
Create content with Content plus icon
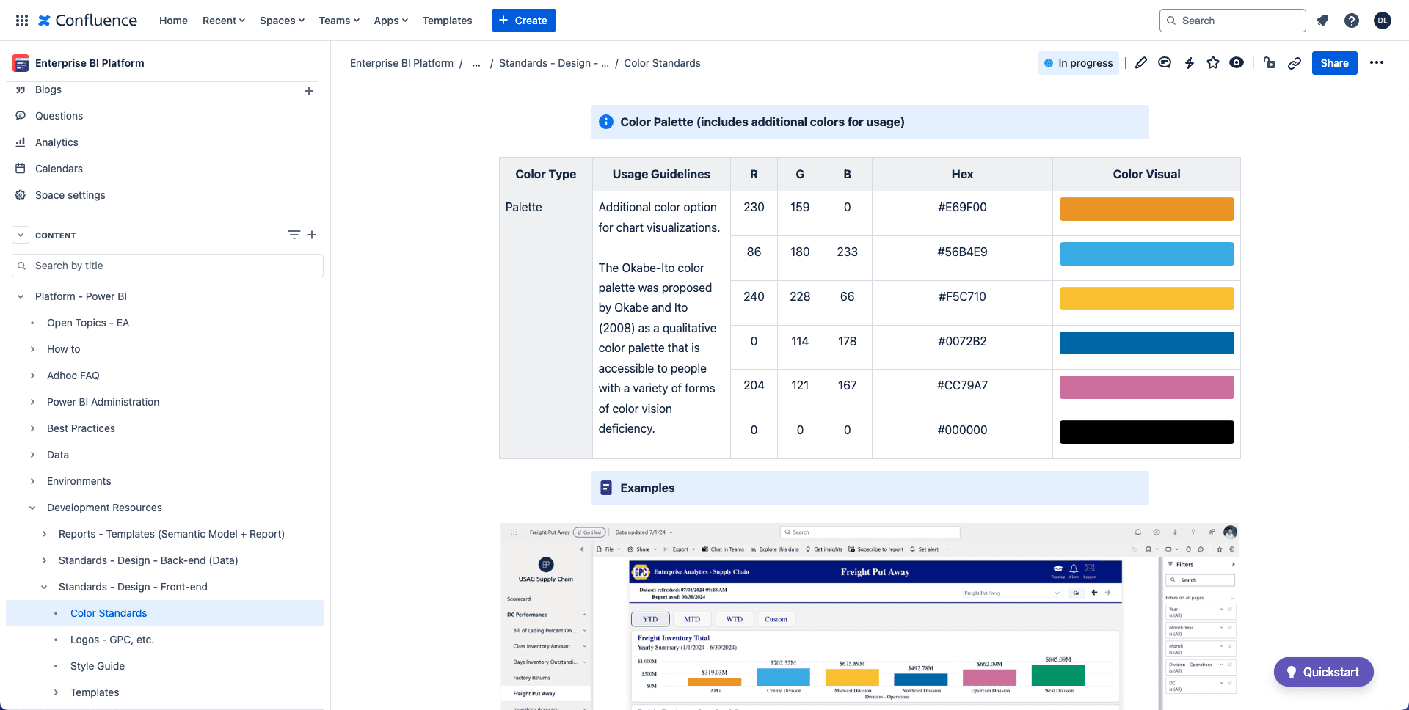point(312,235)
